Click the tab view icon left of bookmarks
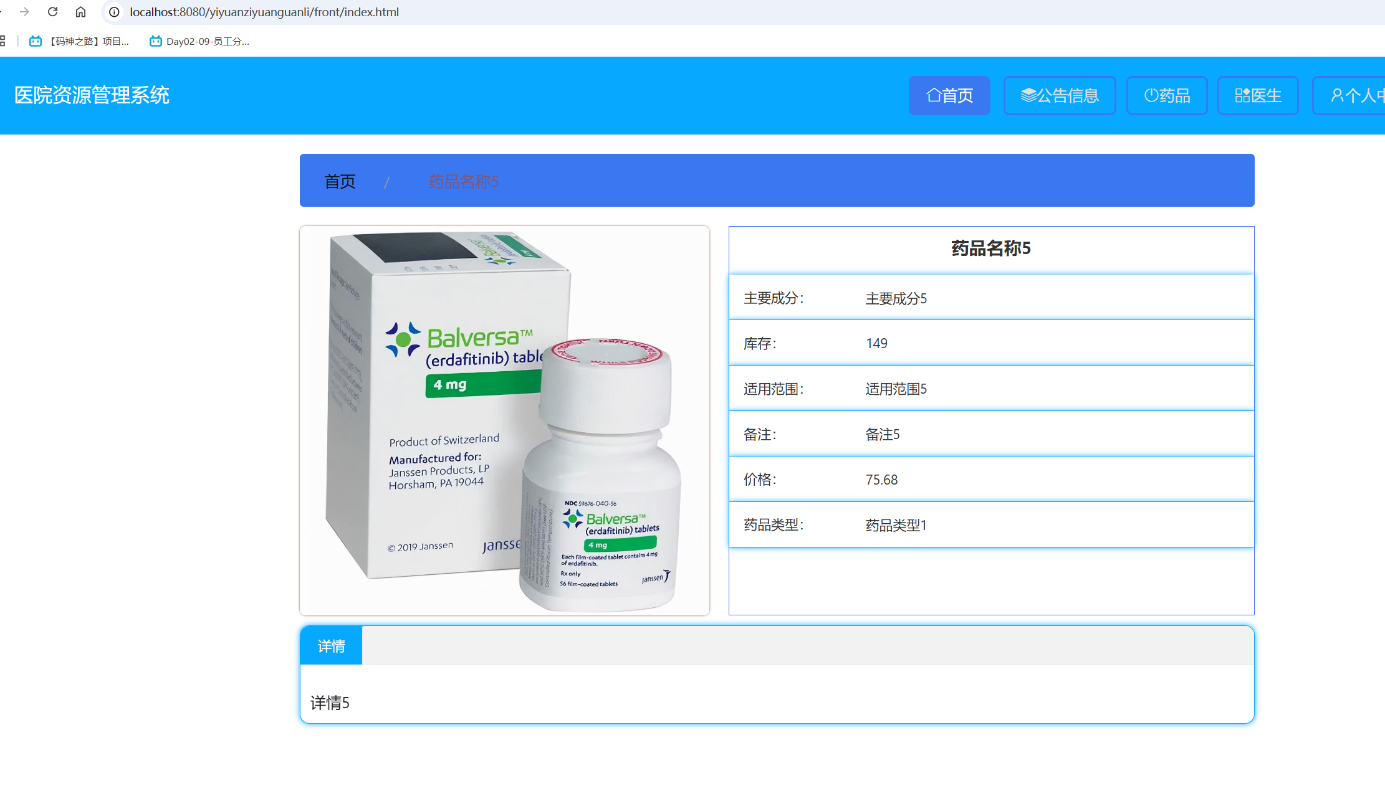1385x791 pixels. point(1,41)
